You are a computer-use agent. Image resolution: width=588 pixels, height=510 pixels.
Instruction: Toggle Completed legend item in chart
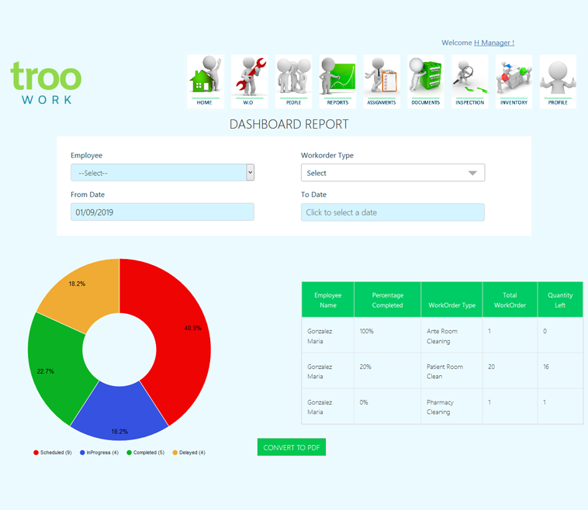[146, 453]
